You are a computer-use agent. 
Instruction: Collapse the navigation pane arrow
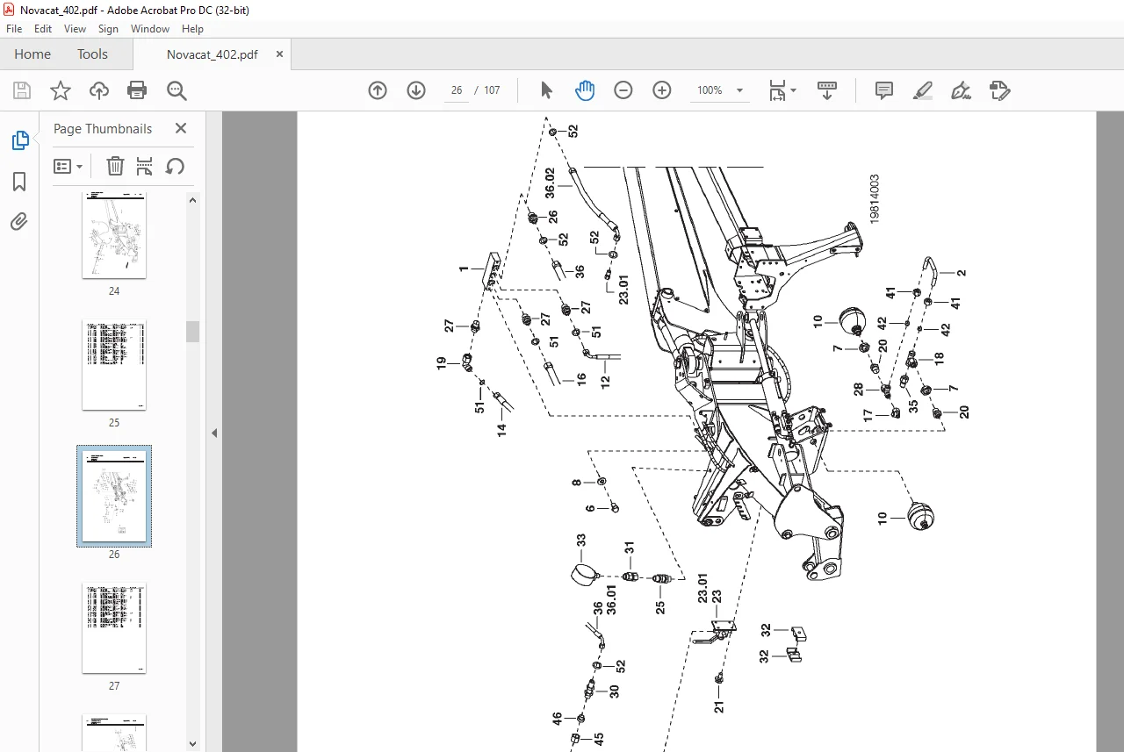(214, 433)
